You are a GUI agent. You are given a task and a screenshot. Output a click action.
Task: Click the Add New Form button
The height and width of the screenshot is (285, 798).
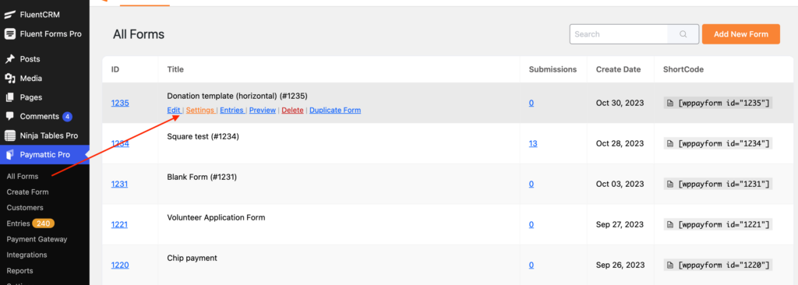(740, 34)
